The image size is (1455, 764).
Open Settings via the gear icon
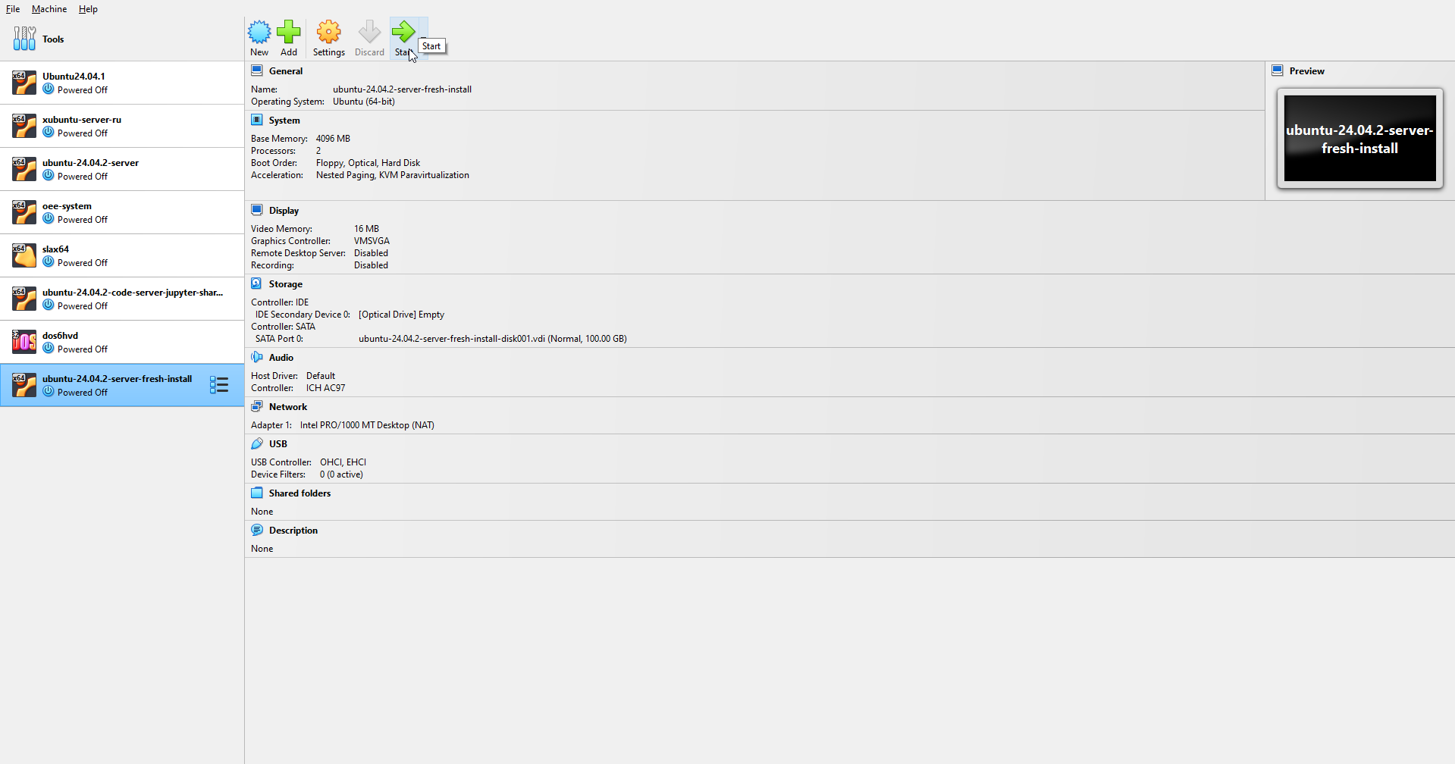click(328, 33)
